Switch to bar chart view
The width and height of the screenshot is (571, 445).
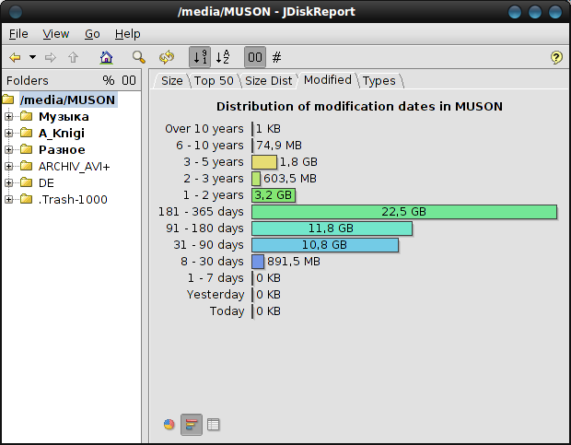click(x=192, y=424)
